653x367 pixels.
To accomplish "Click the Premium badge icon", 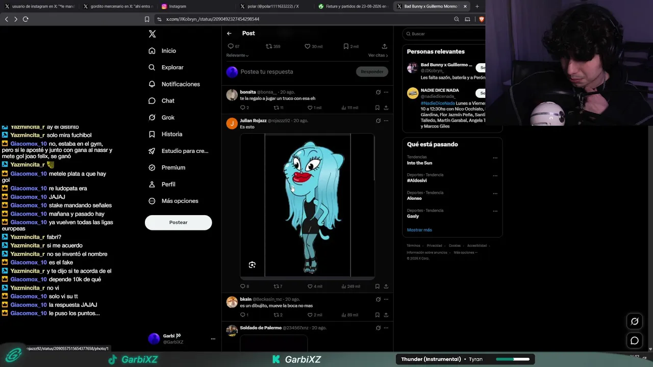I will [x=152, y=168].
